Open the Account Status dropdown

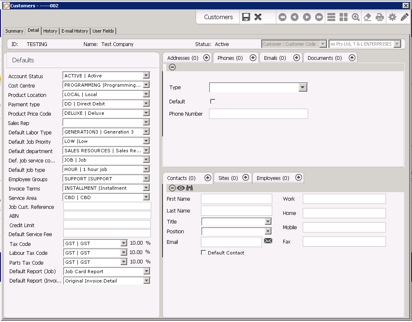click(x=146, y=75)
